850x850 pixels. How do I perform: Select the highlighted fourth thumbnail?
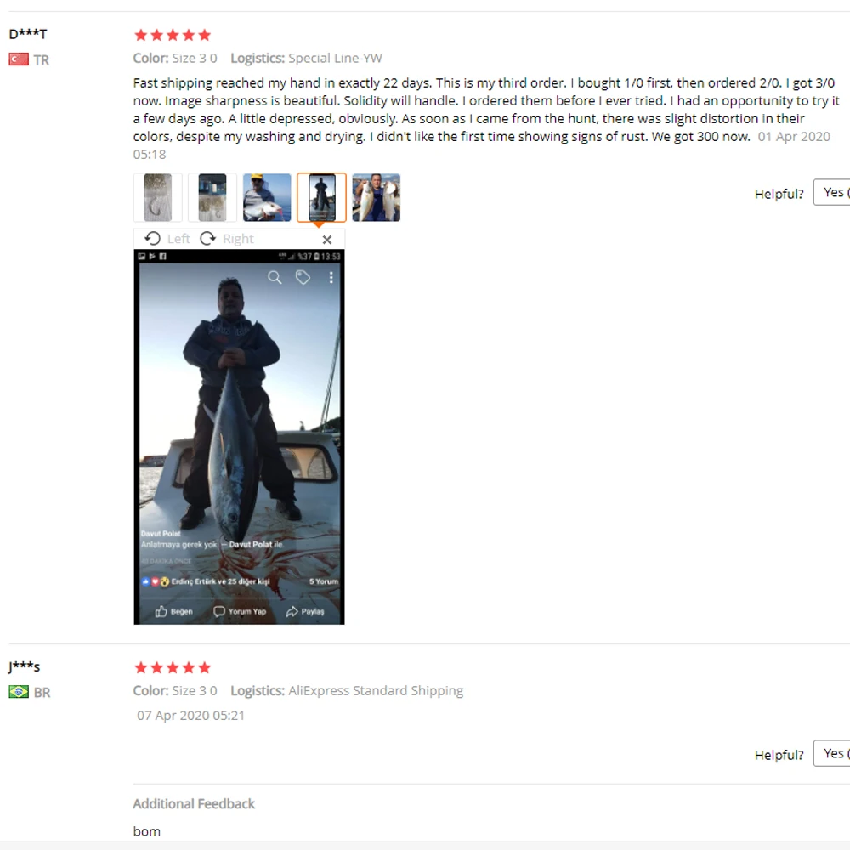point(321,197)
